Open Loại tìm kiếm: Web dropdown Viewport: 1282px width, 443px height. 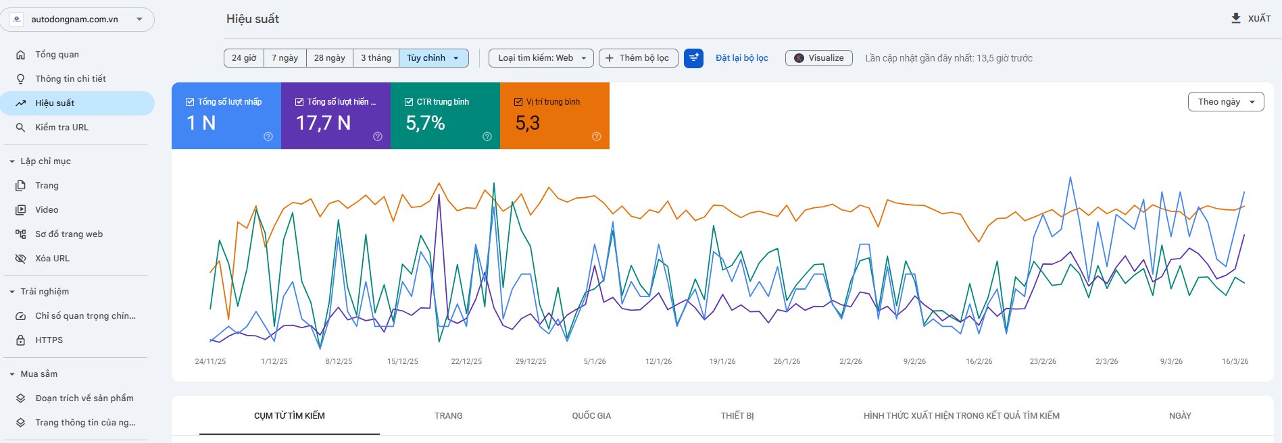[541, 58]
